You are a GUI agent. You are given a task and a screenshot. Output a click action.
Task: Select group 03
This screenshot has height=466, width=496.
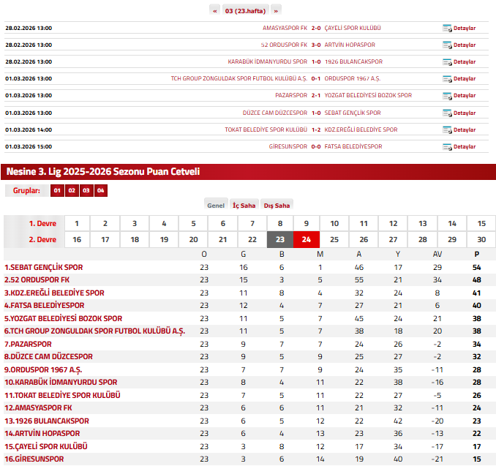point(86,190)
